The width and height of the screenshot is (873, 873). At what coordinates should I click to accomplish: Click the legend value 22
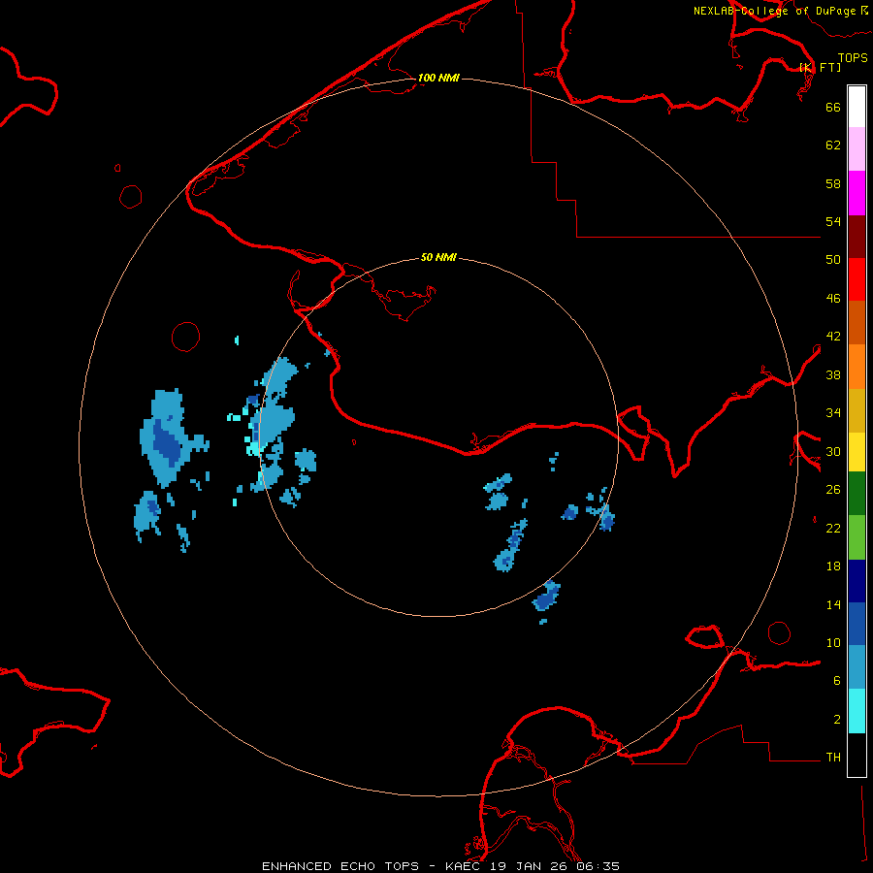[x=833, y=528]
